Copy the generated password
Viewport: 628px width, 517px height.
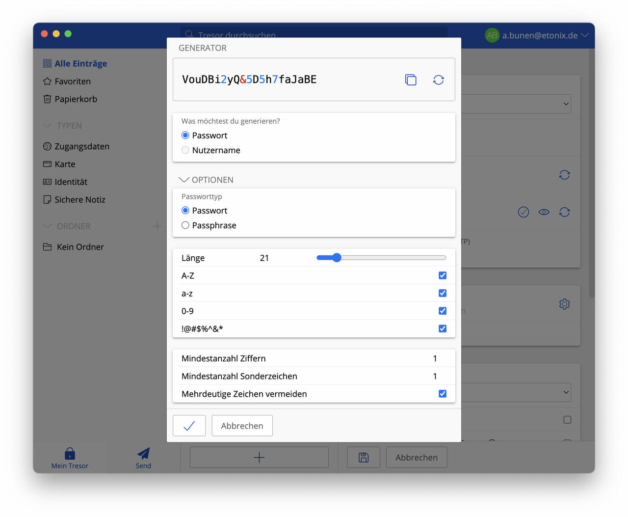(411, 80)
